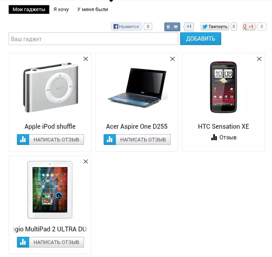Image resolution: width=272 pixels, height=257 pixels.
Task: Open the HTC Sensation XE phone image
Action: 224,87
